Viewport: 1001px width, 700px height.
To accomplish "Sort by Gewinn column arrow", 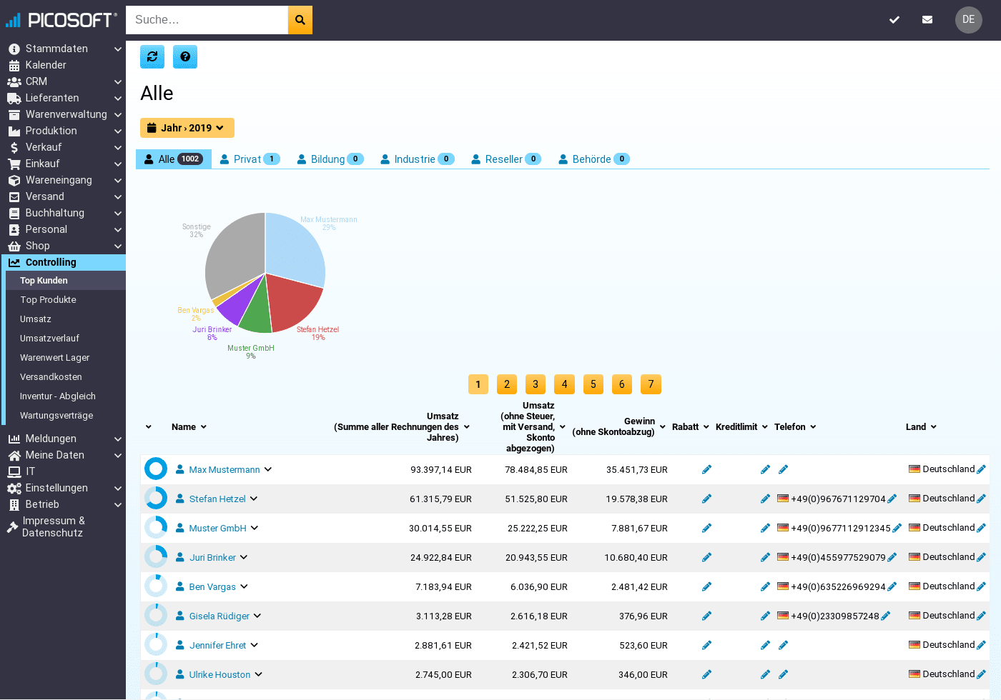I will click(x=663, y=426).
